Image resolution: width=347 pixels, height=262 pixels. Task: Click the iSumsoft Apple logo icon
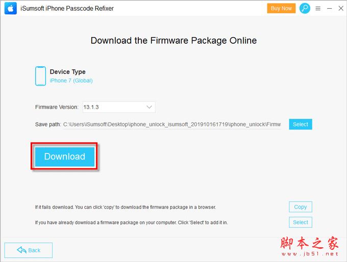pyautogui.click(x=10, y=8)
